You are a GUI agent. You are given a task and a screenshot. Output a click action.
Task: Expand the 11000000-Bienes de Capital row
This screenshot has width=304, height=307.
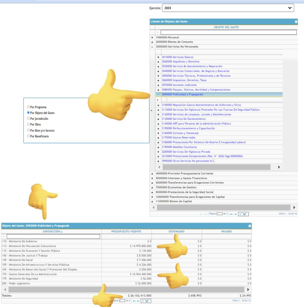pos(152,201)
